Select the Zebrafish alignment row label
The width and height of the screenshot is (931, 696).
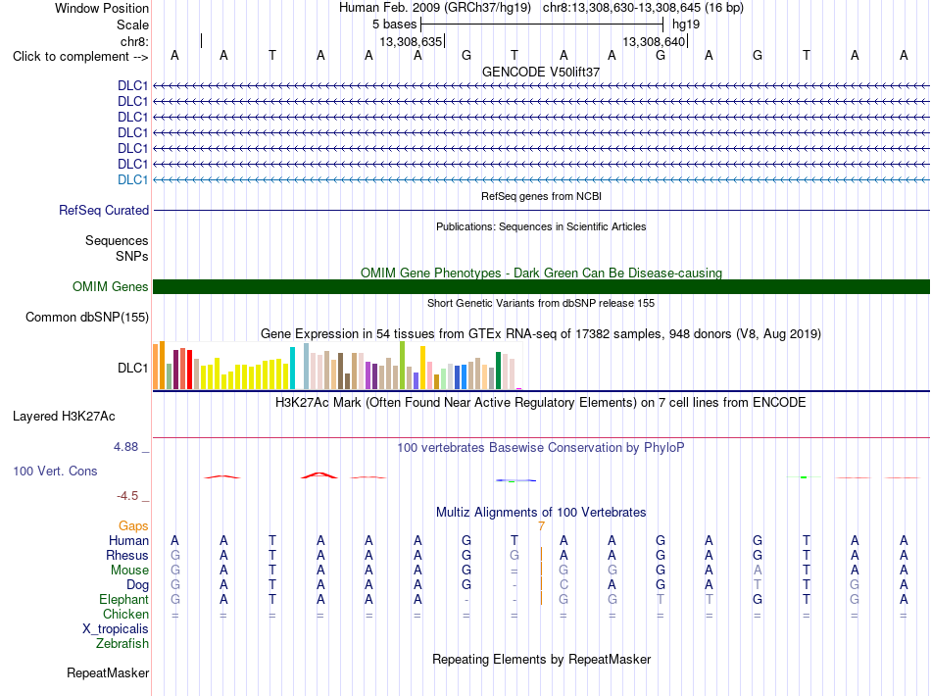click(122, 644)
